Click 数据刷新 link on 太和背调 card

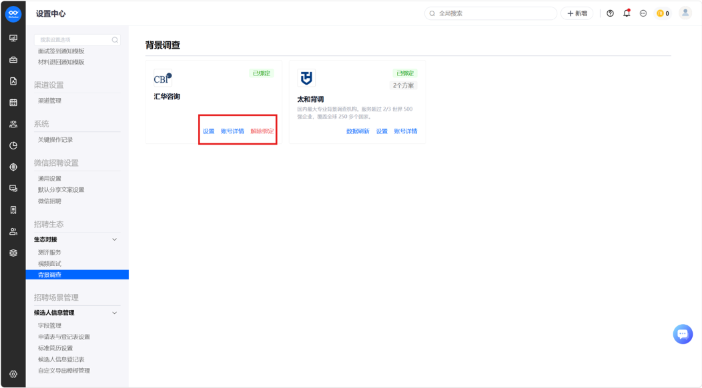tap(358, 131)
